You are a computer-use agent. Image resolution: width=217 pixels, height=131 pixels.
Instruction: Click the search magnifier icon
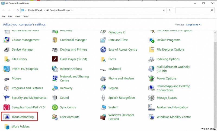(x=212, y=10)
